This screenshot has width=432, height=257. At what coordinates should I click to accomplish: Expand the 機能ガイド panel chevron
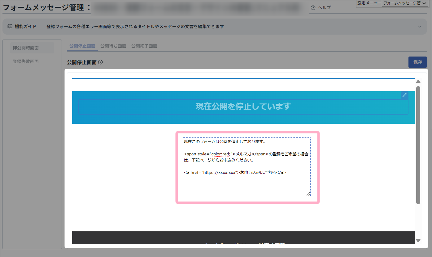point(420,27)
